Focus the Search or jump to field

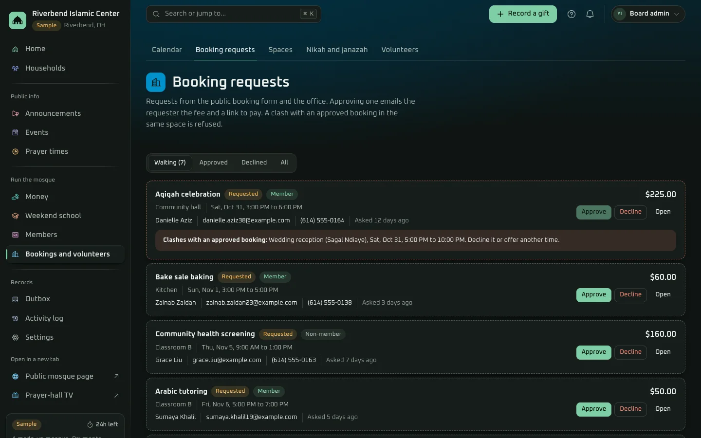click(234, 14)
